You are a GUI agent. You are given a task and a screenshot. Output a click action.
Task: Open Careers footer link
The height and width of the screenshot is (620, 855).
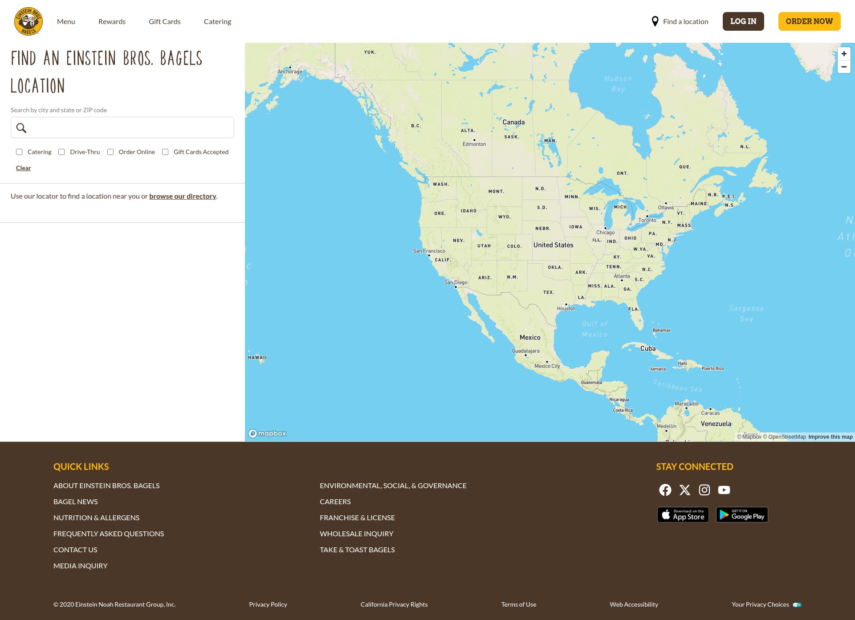335,502
